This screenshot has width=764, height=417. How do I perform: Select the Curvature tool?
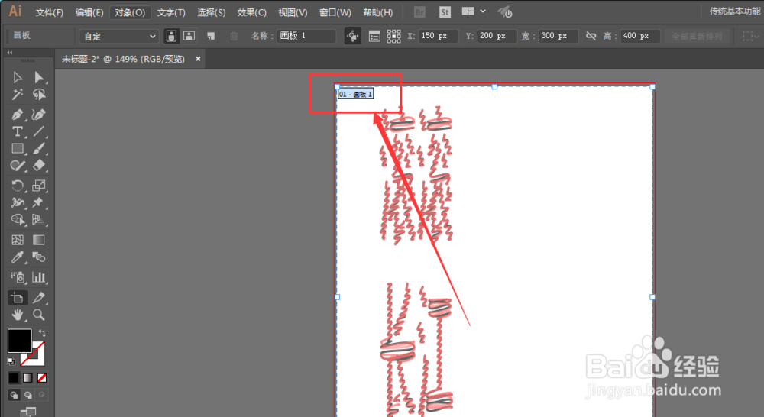(x=38, y=115)
